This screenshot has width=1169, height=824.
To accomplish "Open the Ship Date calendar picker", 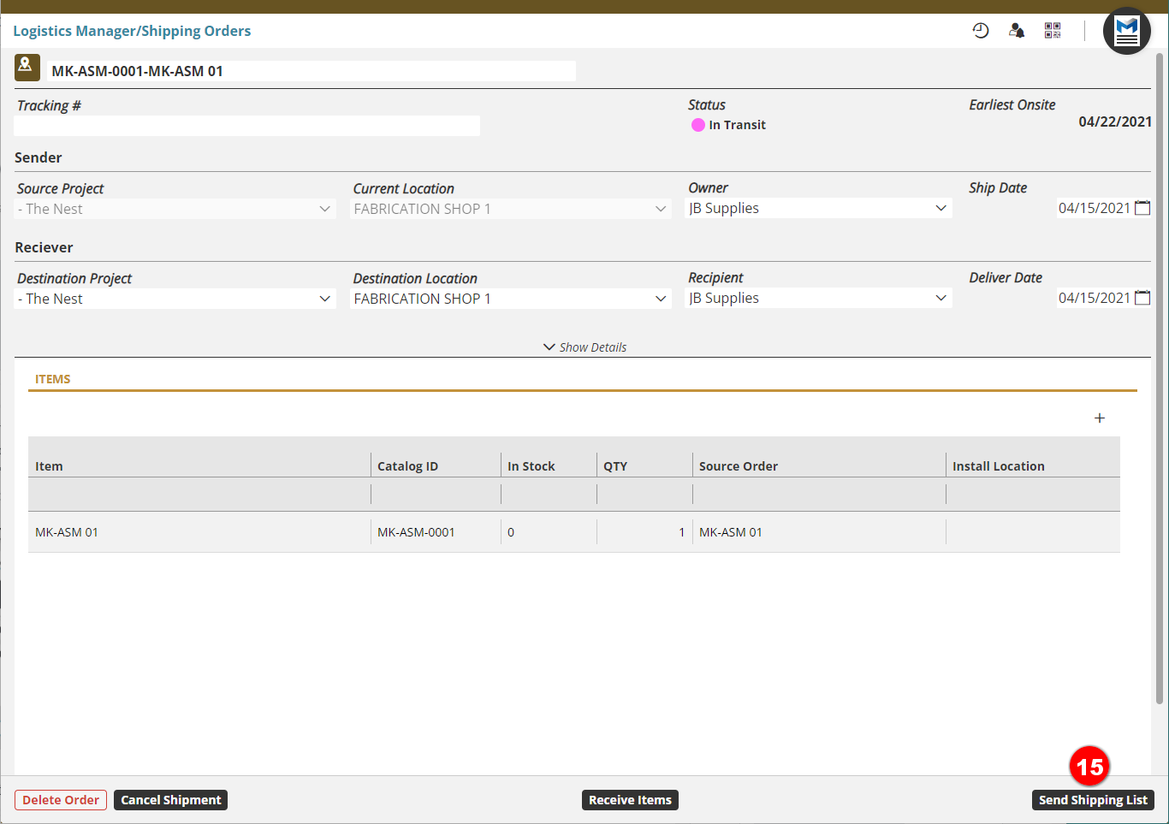I will 1142,208.
